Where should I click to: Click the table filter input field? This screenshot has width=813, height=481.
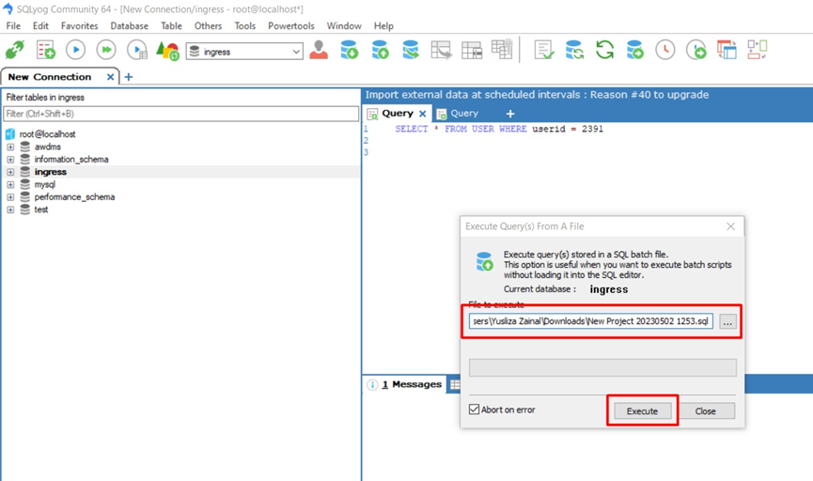click(x=181, y=114)
